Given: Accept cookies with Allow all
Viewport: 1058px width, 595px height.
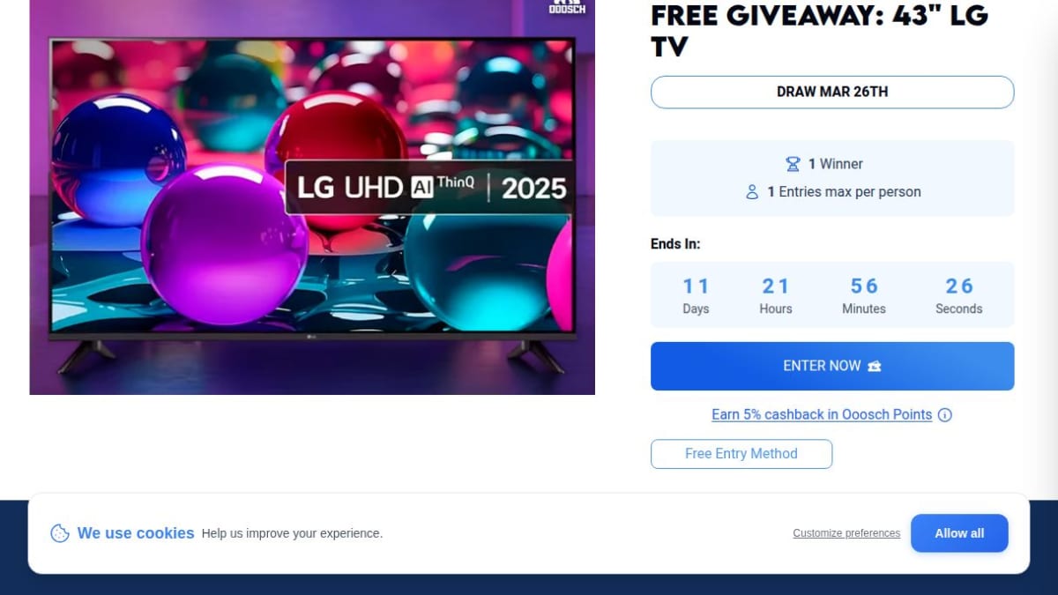Looking at the screenshot, I should point(959,533).
